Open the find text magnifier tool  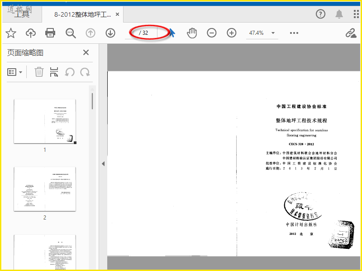71,33
